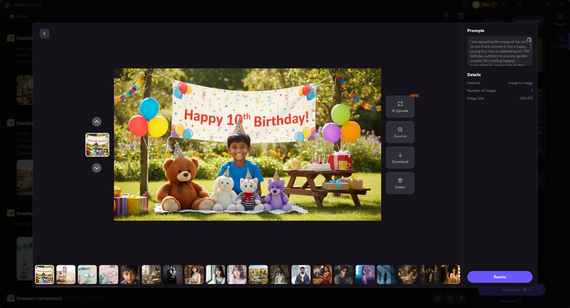
Task: Select the first birthday thumbnail in the strip
Action: point(45,274)
